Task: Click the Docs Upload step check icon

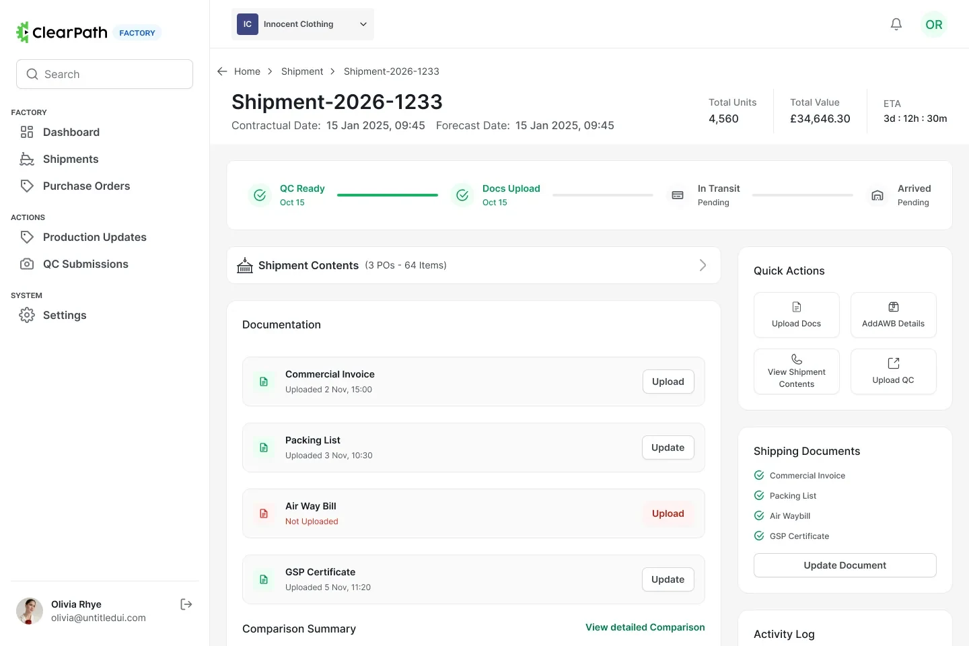Action: (x=462, y=195)
